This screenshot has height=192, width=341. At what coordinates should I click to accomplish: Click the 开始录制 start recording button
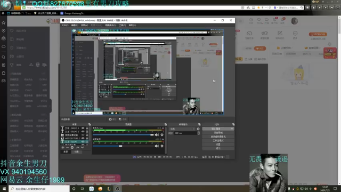pyautogui.click(x=218, y=133)
